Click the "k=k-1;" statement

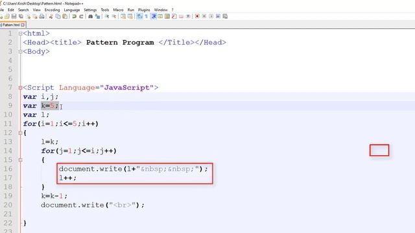[x=54, y=196]
